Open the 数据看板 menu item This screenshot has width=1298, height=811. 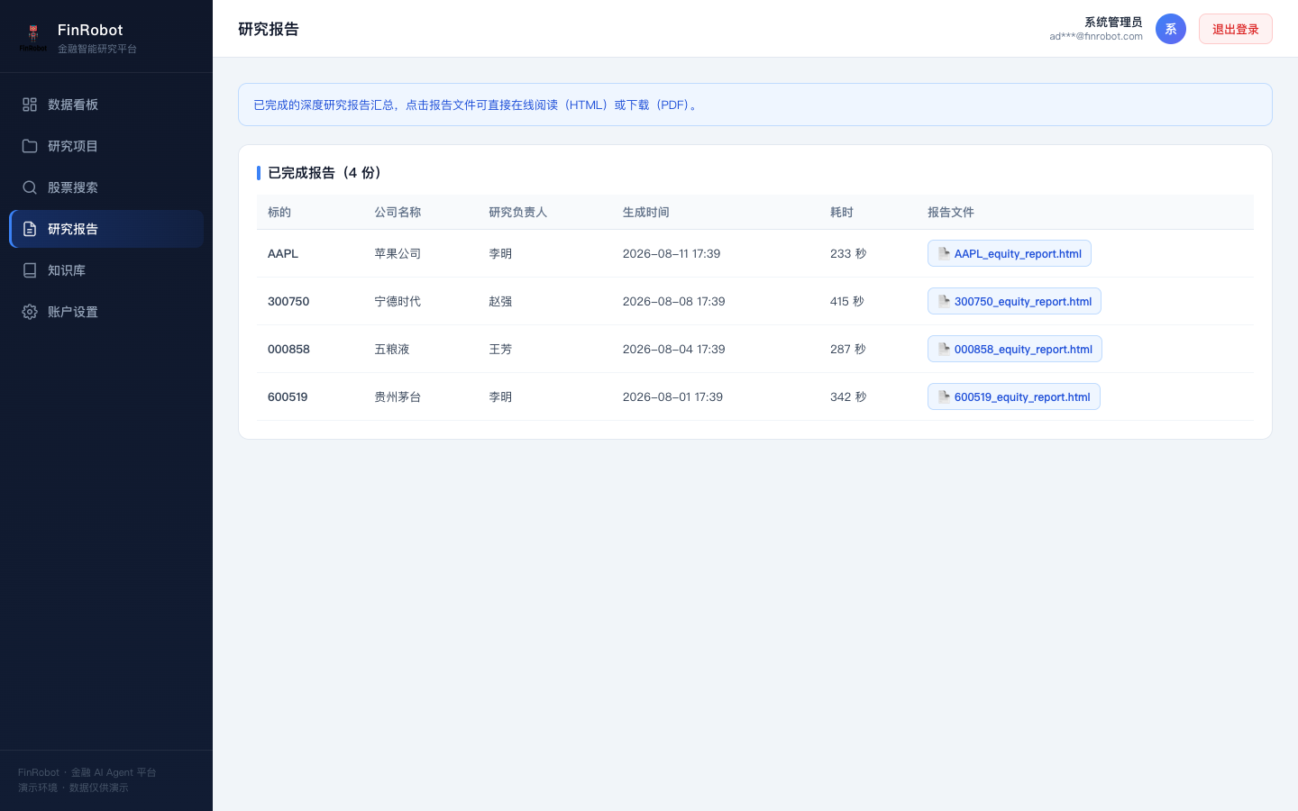(x=106, y=105)
